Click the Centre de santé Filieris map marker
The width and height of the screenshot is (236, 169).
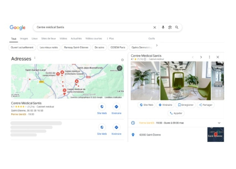click(x=58, y=74)
